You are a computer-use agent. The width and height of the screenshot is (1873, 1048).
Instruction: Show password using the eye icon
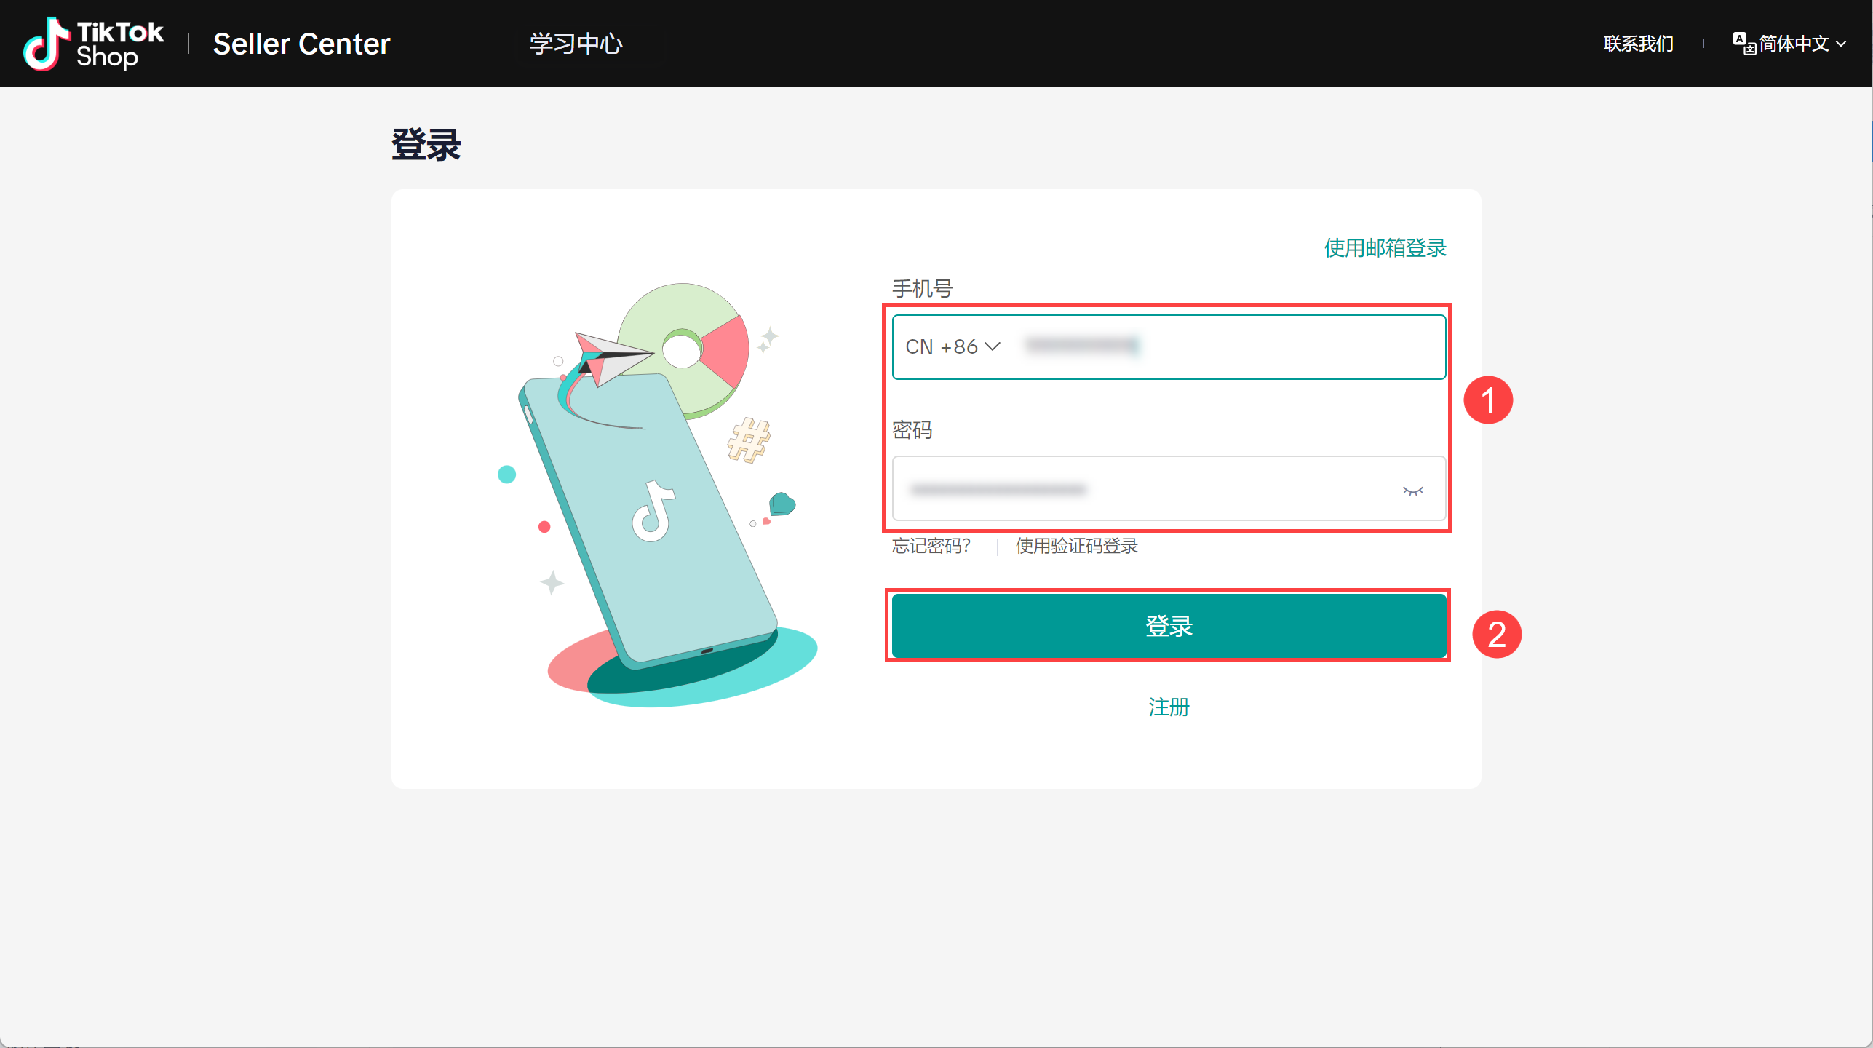[x=1412, y=491]
